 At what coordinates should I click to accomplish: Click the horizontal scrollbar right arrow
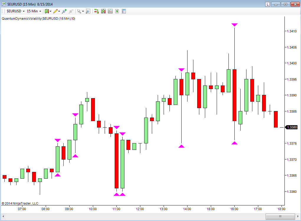(x=298, y=216)
